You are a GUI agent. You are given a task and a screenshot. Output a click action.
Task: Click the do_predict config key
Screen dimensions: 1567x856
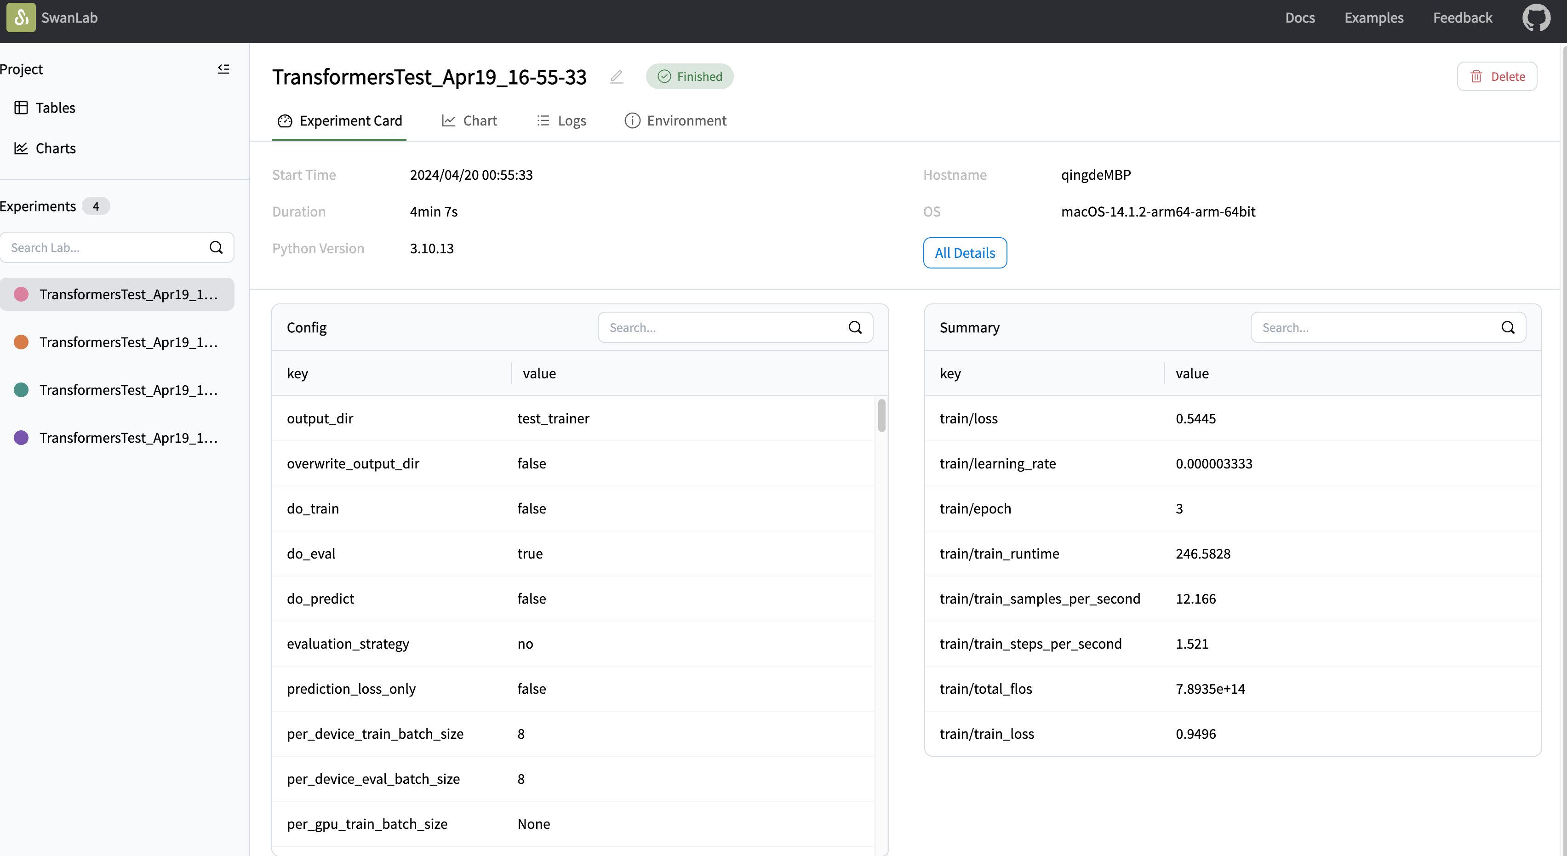pos(320,599)
